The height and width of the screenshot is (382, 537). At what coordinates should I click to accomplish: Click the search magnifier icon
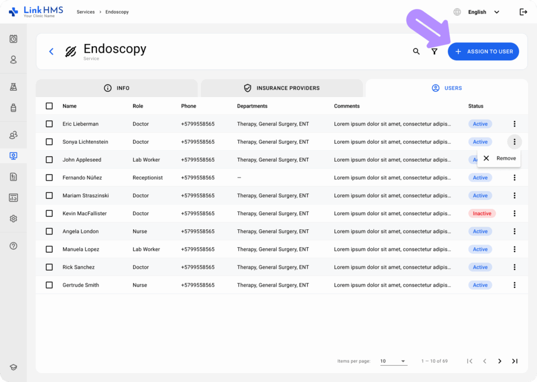click(416, 51)
